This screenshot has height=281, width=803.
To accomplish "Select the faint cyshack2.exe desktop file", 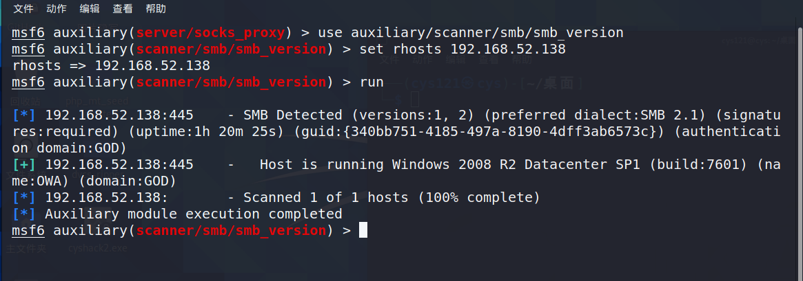I will (97, 248).
